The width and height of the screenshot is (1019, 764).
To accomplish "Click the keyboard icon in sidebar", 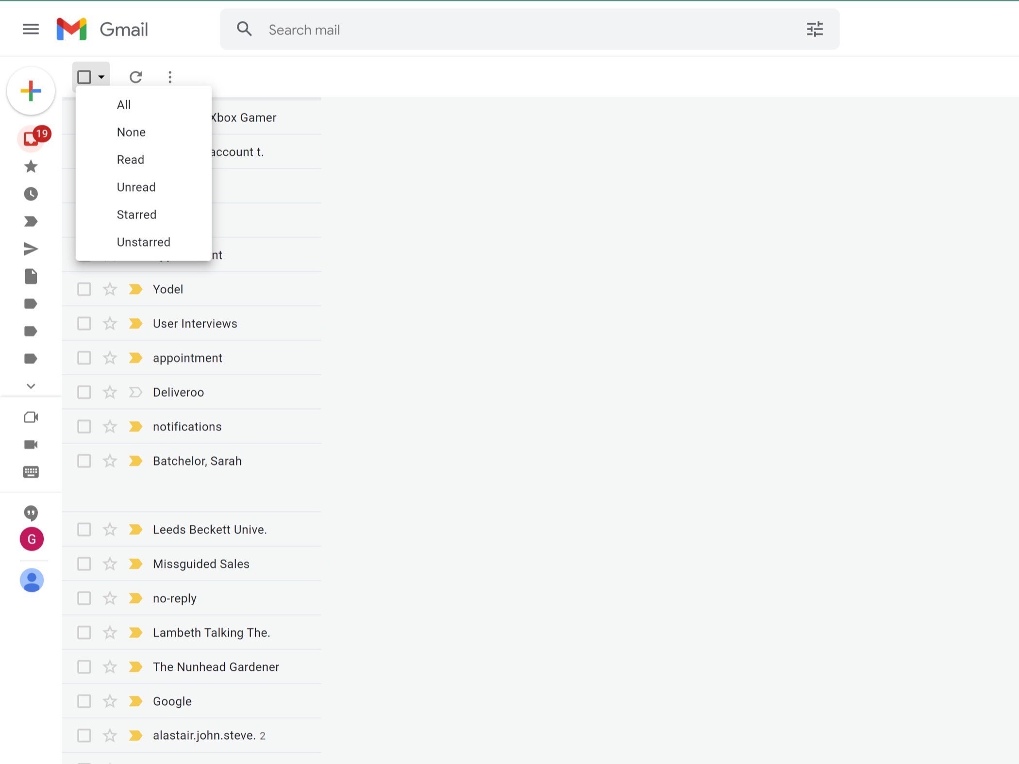I will pyautogui.click(x=31, y=472).
